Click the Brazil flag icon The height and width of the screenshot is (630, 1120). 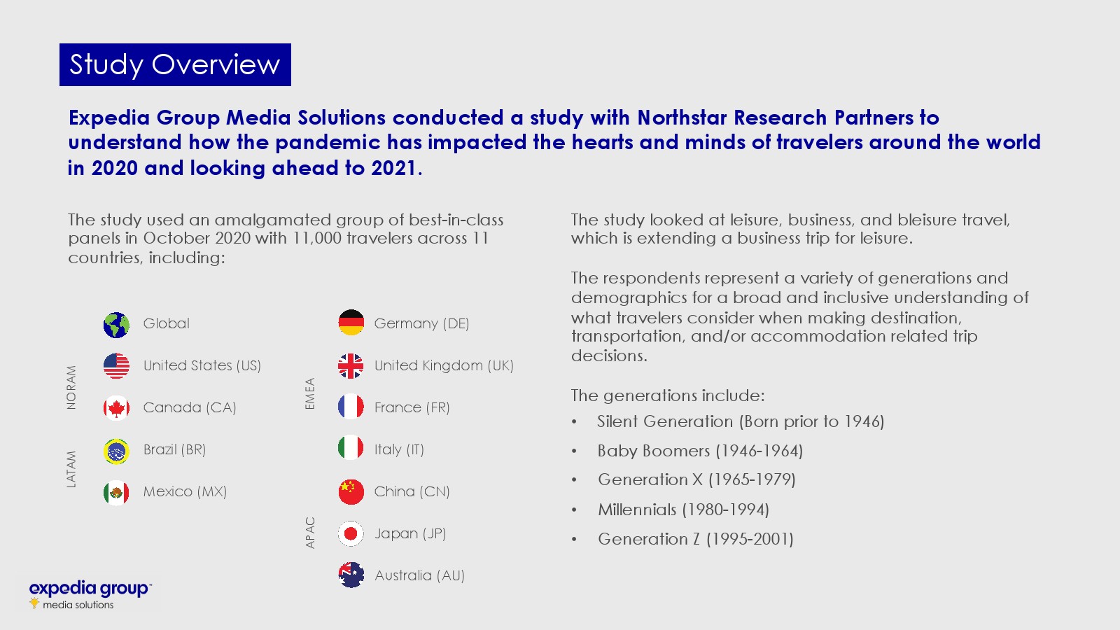(116, 451)
